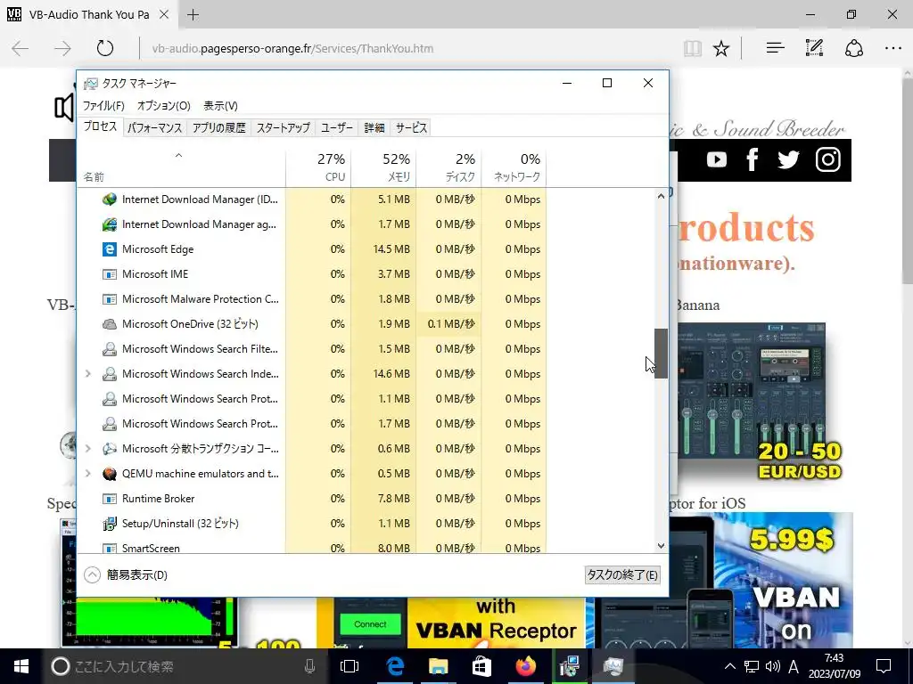Click the Microsoft IME process icon
Viewport: 913px width, 684px height.
click(110, 274)
